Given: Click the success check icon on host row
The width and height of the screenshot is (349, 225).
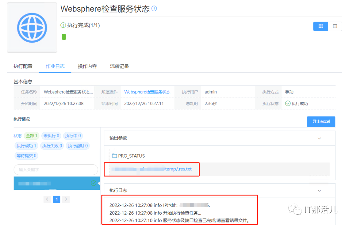Looking at the screenshot, I should coord(93,183).
